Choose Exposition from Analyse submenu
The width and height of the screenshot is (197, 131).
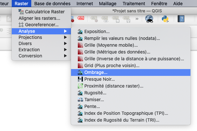tap(97, 31)
